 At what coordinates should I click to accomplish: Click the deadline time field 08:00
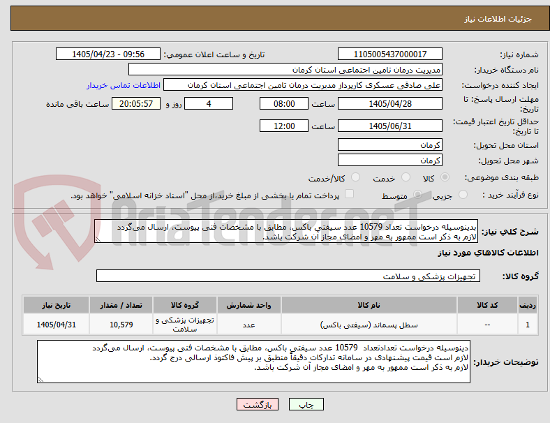[284, 103]
